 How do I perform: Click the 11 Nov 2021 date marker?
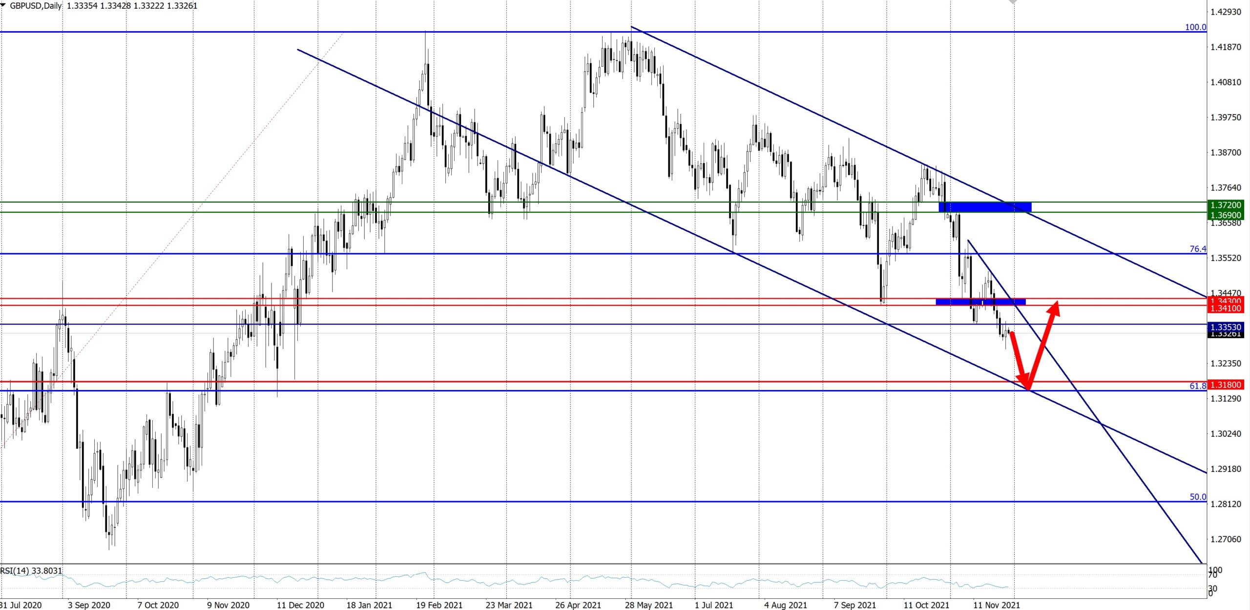996,605
